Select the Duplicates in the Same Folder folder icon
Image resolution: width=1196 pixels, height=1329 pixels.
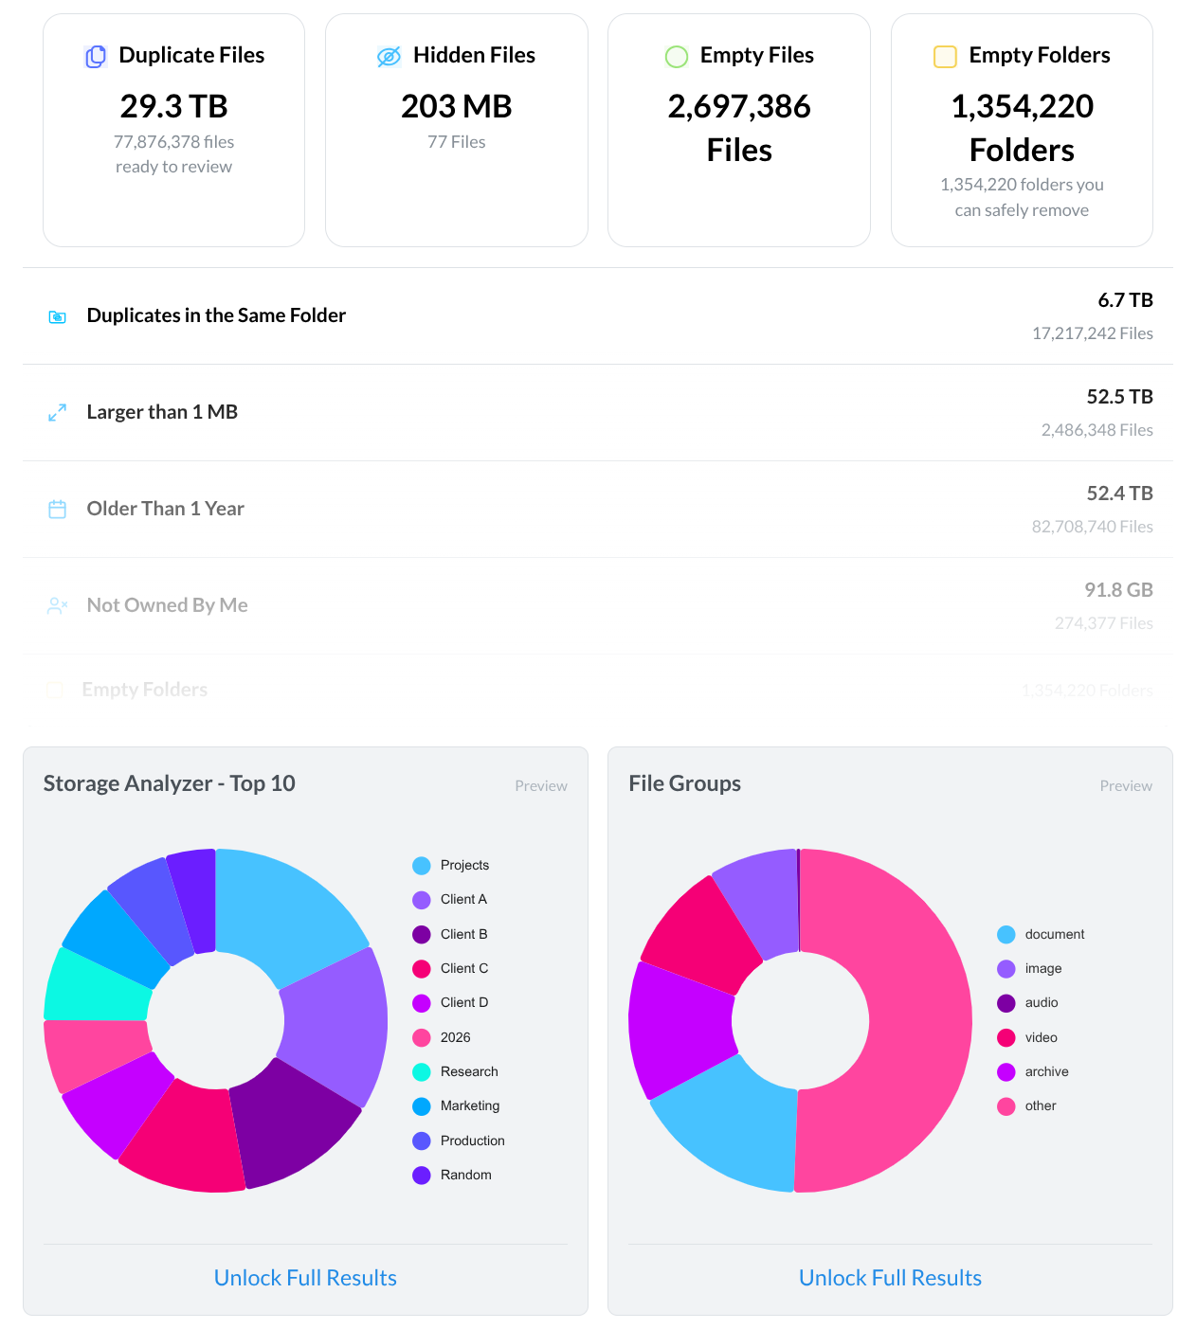tap(57, 316)
